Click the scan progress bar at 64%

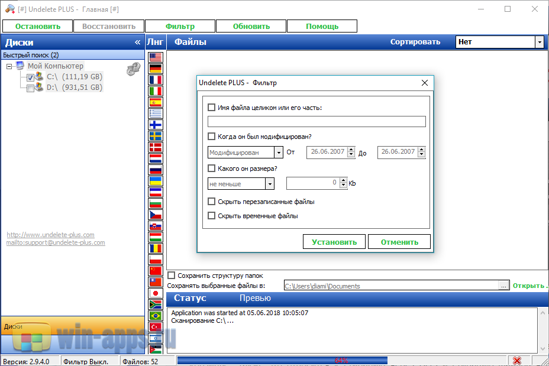pyautogui.click(x=342, y=361)
